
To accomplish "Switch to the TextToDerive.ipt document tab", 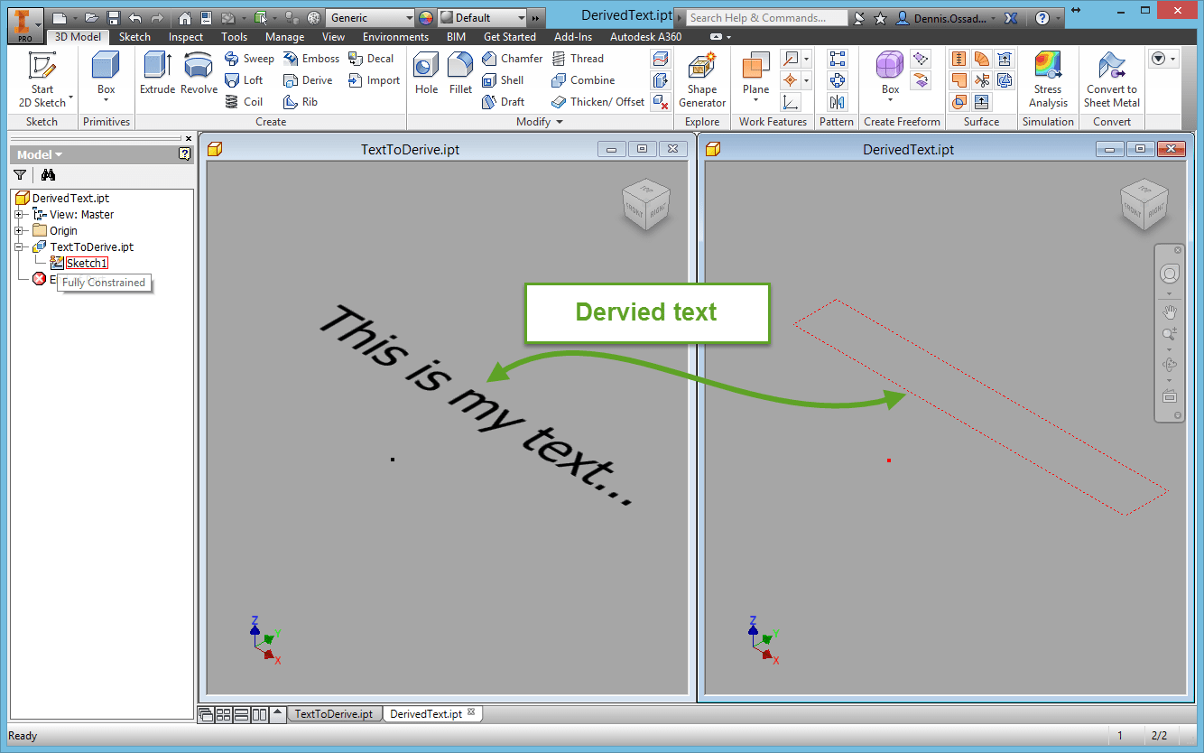I will (334, 713).
